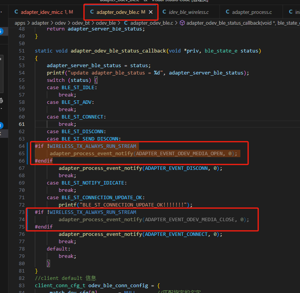Click line number 61 in the gutter
This screenshot has width=300, height=293.
22,124
